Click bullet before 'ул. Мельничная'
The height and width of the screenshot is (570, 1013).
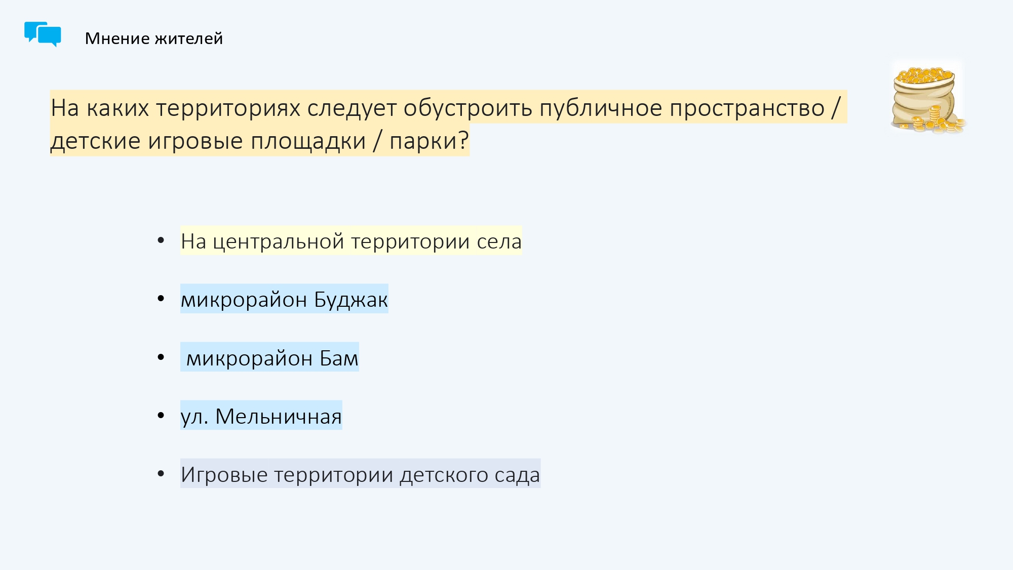point(161,416)
